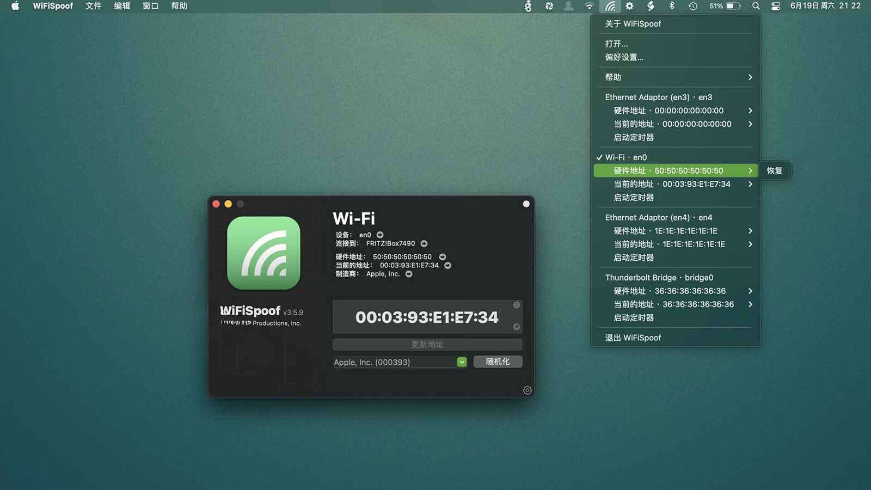Expand en3 current address submenu row
871x490 pixels.
click(676, 124)
